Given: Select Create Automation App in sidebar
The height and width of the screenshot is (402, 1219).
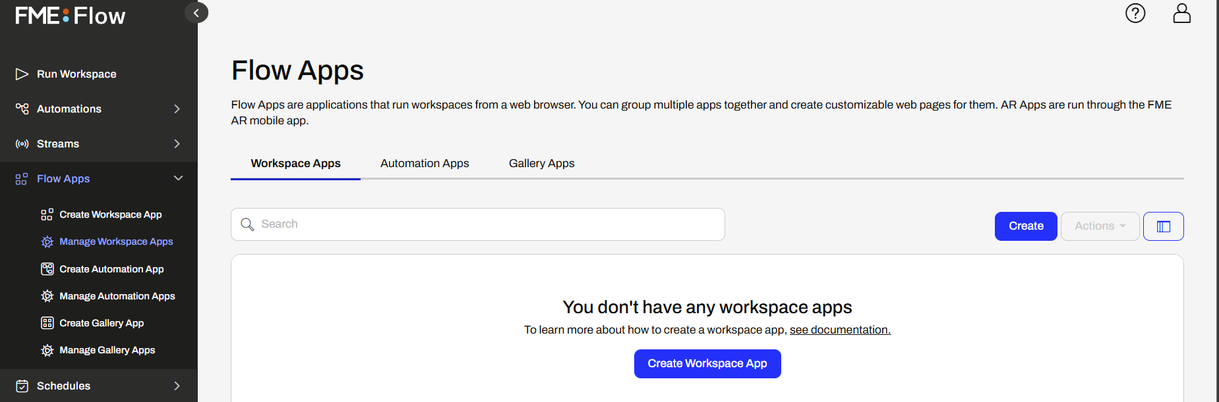Looking at the screenshot, I should pos(111,268).
